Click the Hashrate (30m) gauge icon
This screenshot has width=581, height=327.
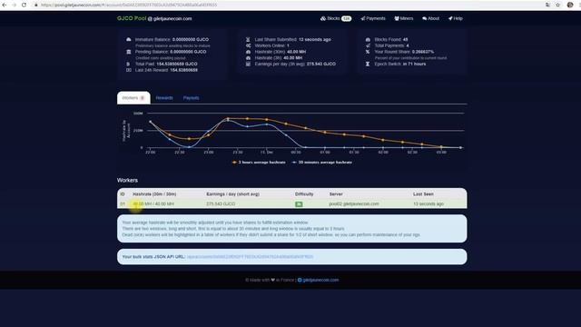248,52
